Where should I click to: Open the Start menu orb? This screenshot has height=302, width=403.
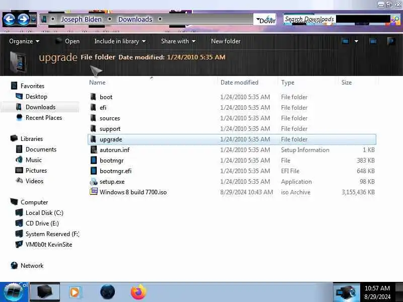[14, 292]
